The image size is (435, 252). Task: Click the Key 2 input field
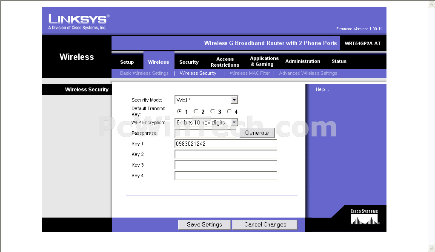(x=226, y=154)
